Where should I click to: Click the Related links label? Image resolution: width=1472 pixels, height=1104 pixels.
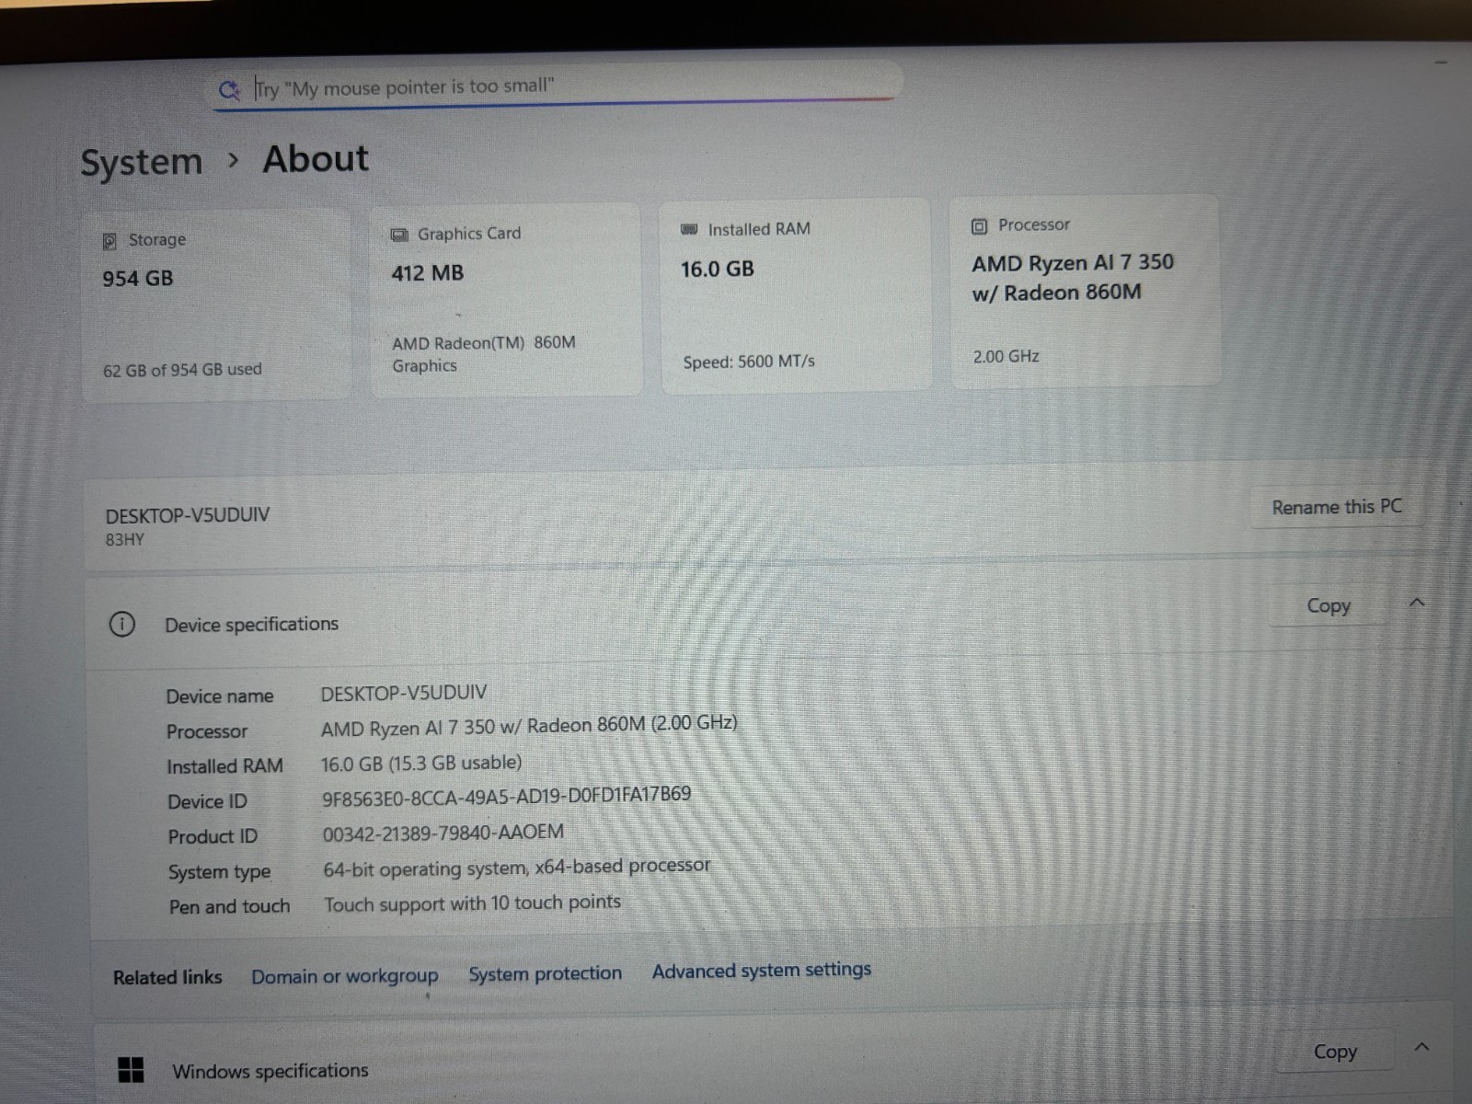pyautogui.click(x=167, y=977)
